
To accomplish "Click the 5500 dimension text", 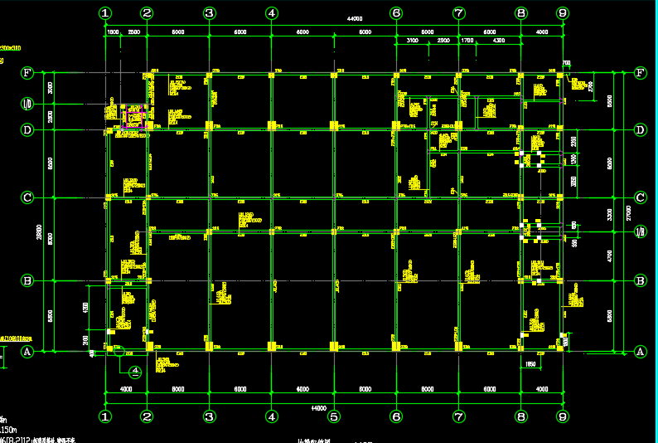I will point(610,100).
